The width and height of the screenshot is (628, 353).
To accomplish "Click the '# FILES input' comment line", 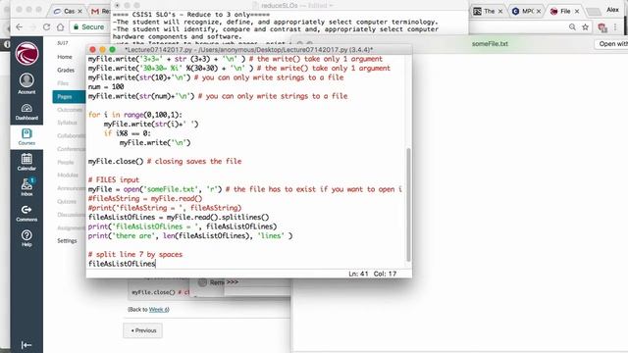I will 114,180.
